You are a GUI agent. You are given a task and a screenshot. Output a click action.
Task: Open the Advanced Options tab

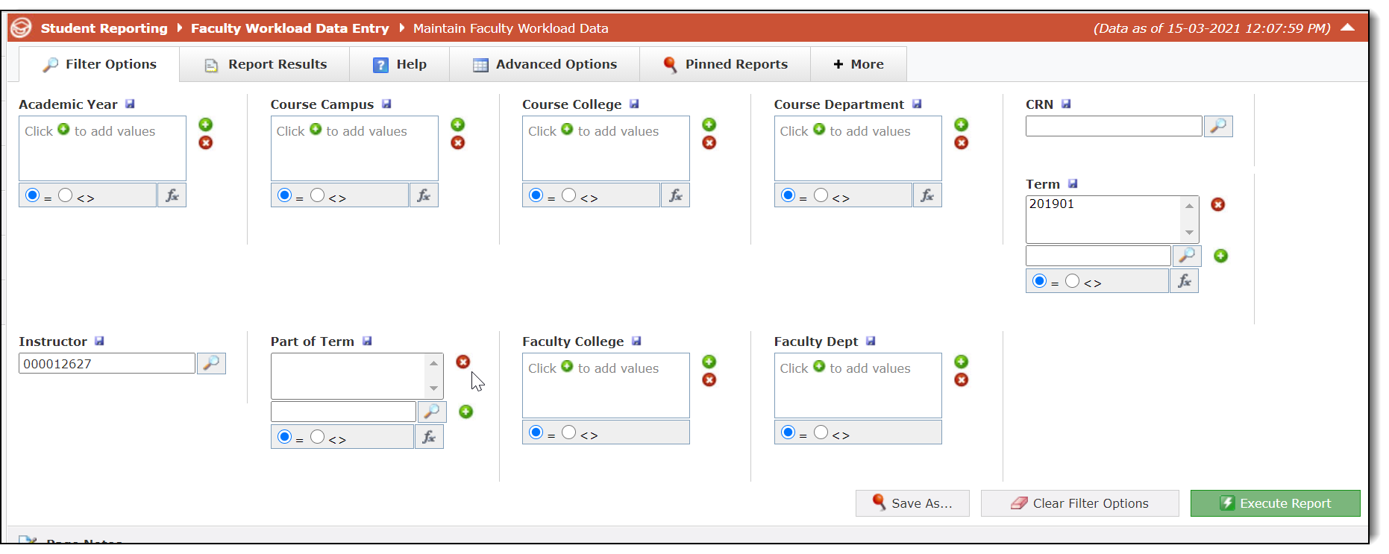(545, 64)
